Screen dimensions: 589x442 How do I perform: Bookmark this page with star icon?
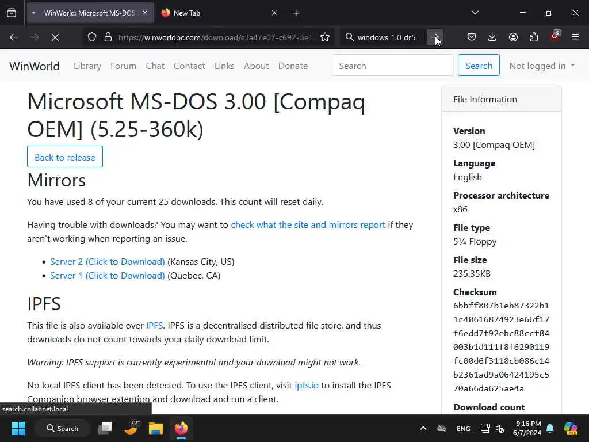[325, 37]
